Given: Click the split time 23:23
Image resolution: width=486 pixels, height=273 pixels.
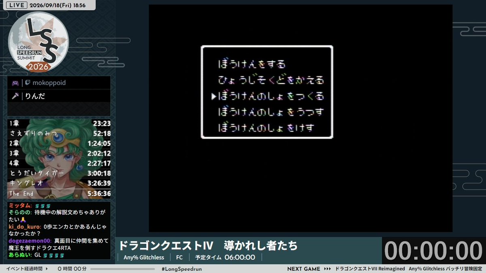Looking at the screenshot, I should (102, 123).
